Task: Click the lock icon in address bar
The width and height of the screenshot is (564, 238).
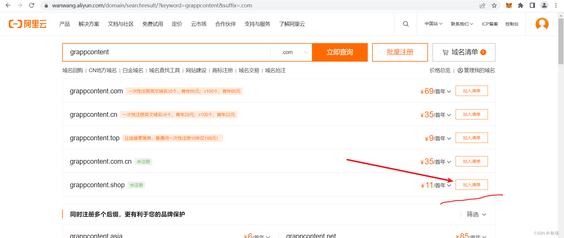Action: (x=46, y=6)
